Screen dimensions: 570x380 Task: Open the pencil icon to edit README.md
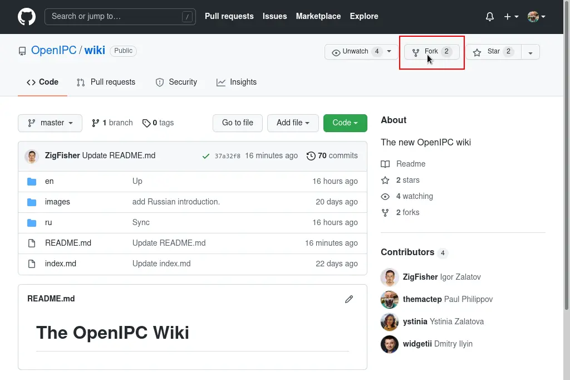point(349,299)
